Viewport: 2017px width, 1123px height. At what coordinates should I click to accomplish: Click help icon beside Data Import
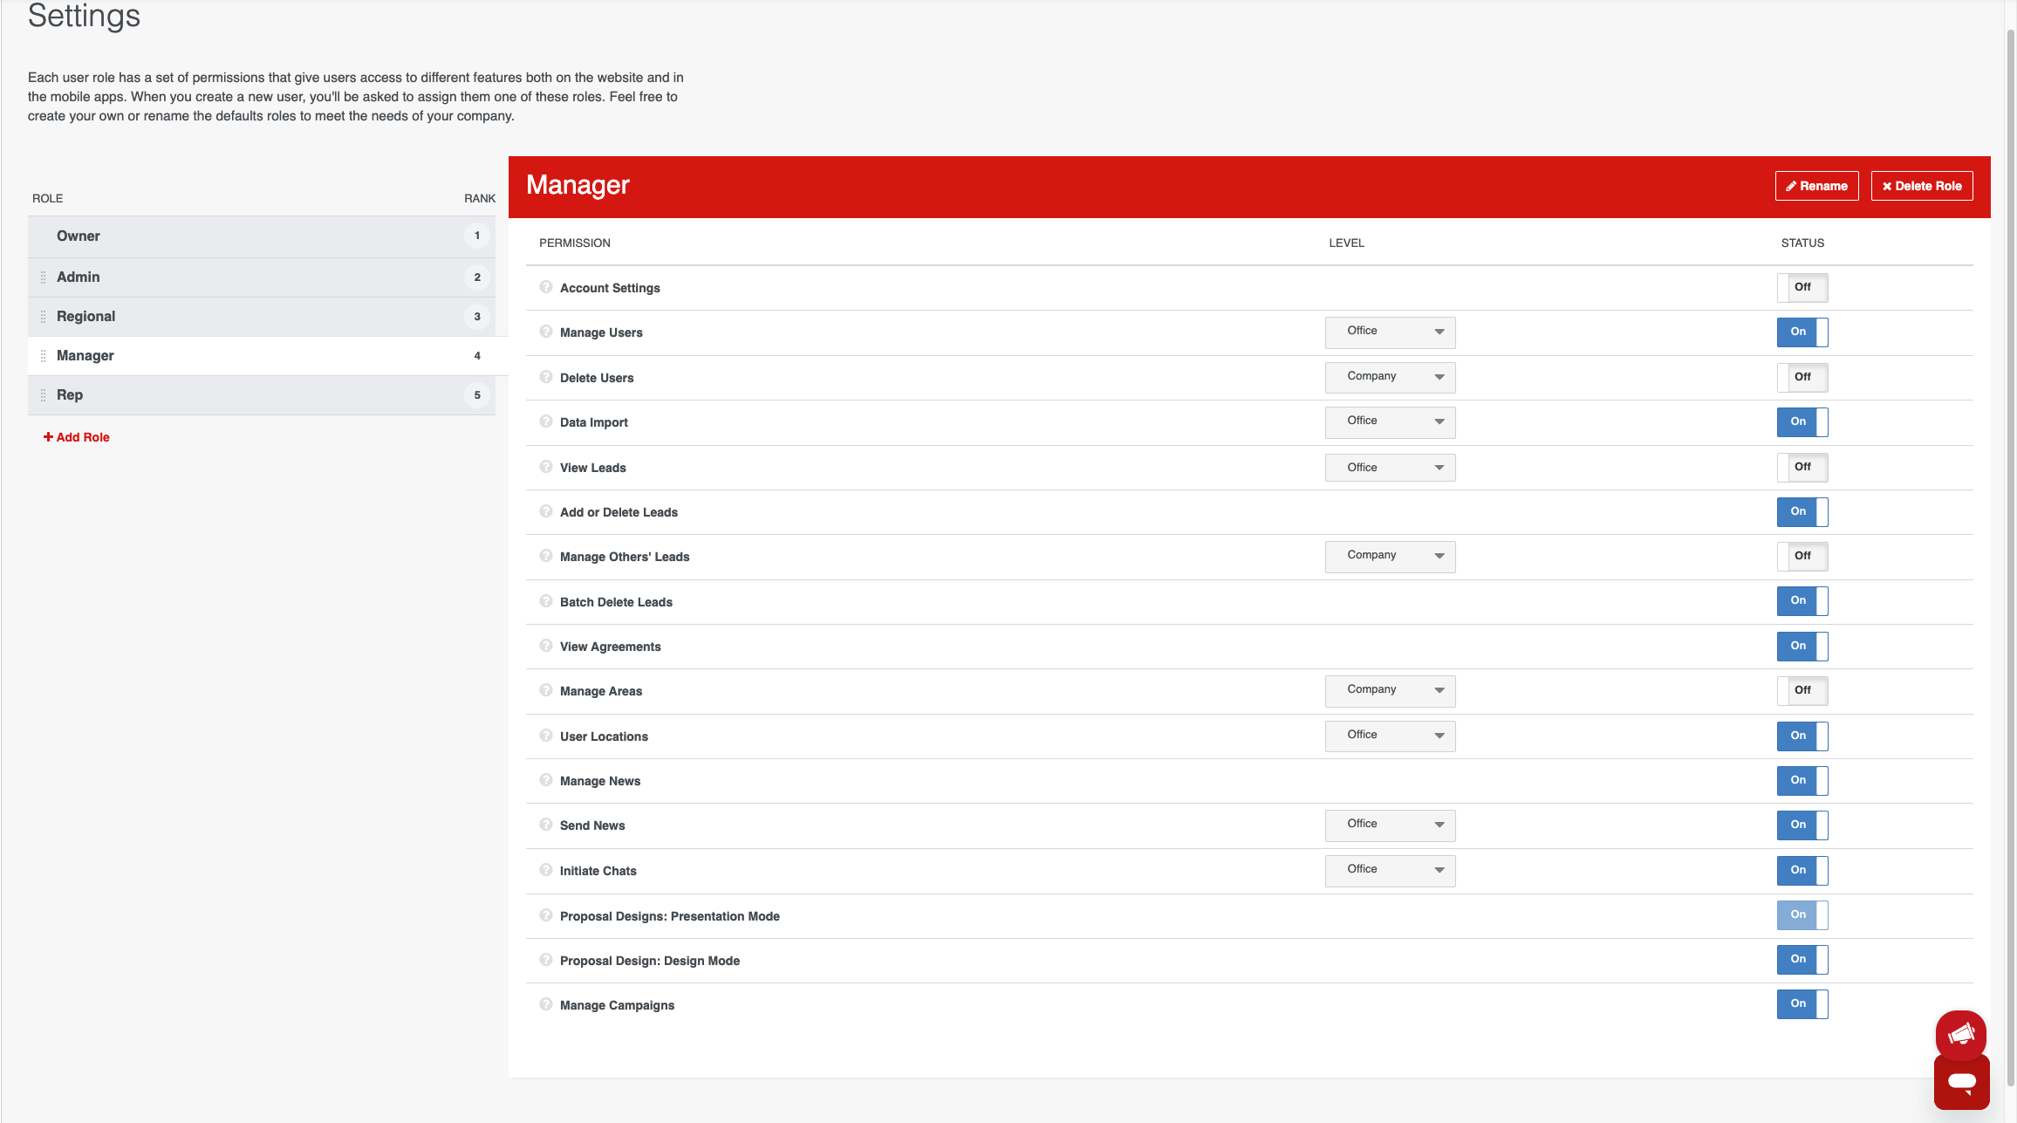tap(546, 421)
